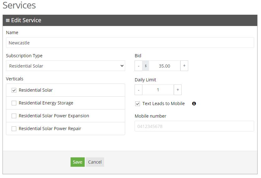The width and height of the screenshot is (261, 178).
Task: Increase the Bid with plus button
Action: tap(184, 66)
